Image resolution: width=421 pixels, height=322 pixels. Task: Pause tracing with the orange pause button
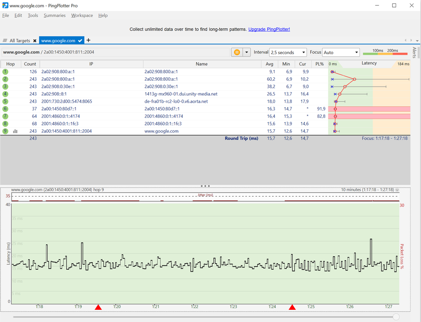pos(237,52)
